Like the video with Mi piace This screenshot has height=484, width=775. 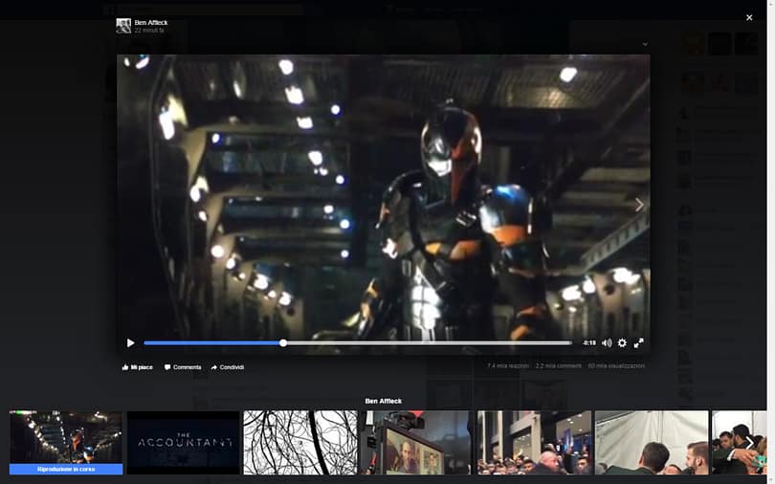point(138,367)
